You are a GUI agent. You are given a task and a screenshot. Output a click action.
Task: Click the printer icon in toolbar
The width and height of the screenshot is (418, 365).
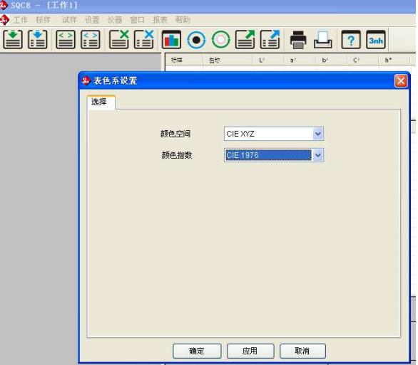pos(298,40)
